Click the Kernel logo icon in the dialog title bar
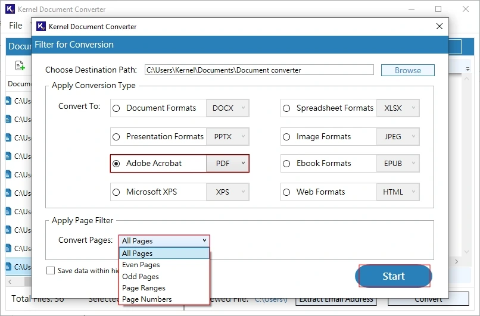Image resolution: width=480 pixels, height=316 pixels. [41, 27]
